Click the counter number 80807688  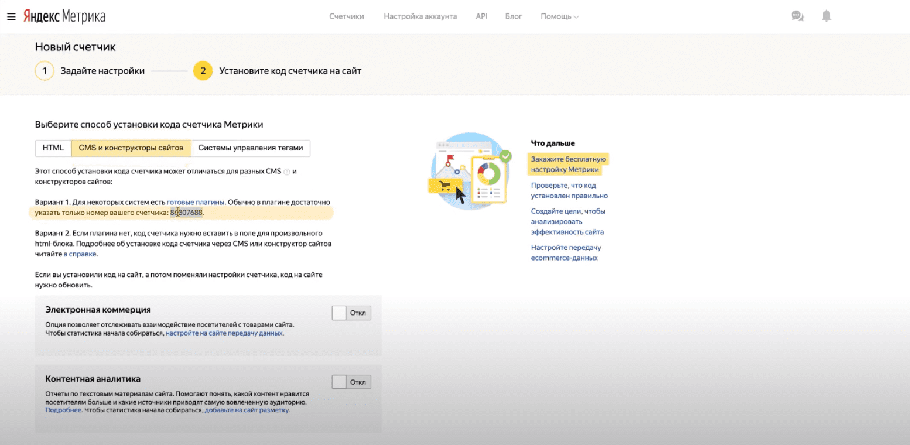[x=187, y=213]
